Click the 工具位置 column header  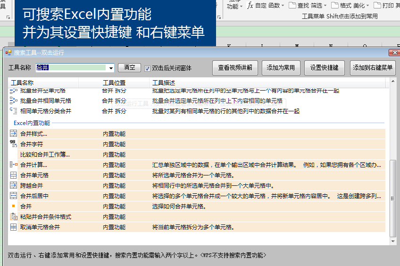tap(114, 83)
